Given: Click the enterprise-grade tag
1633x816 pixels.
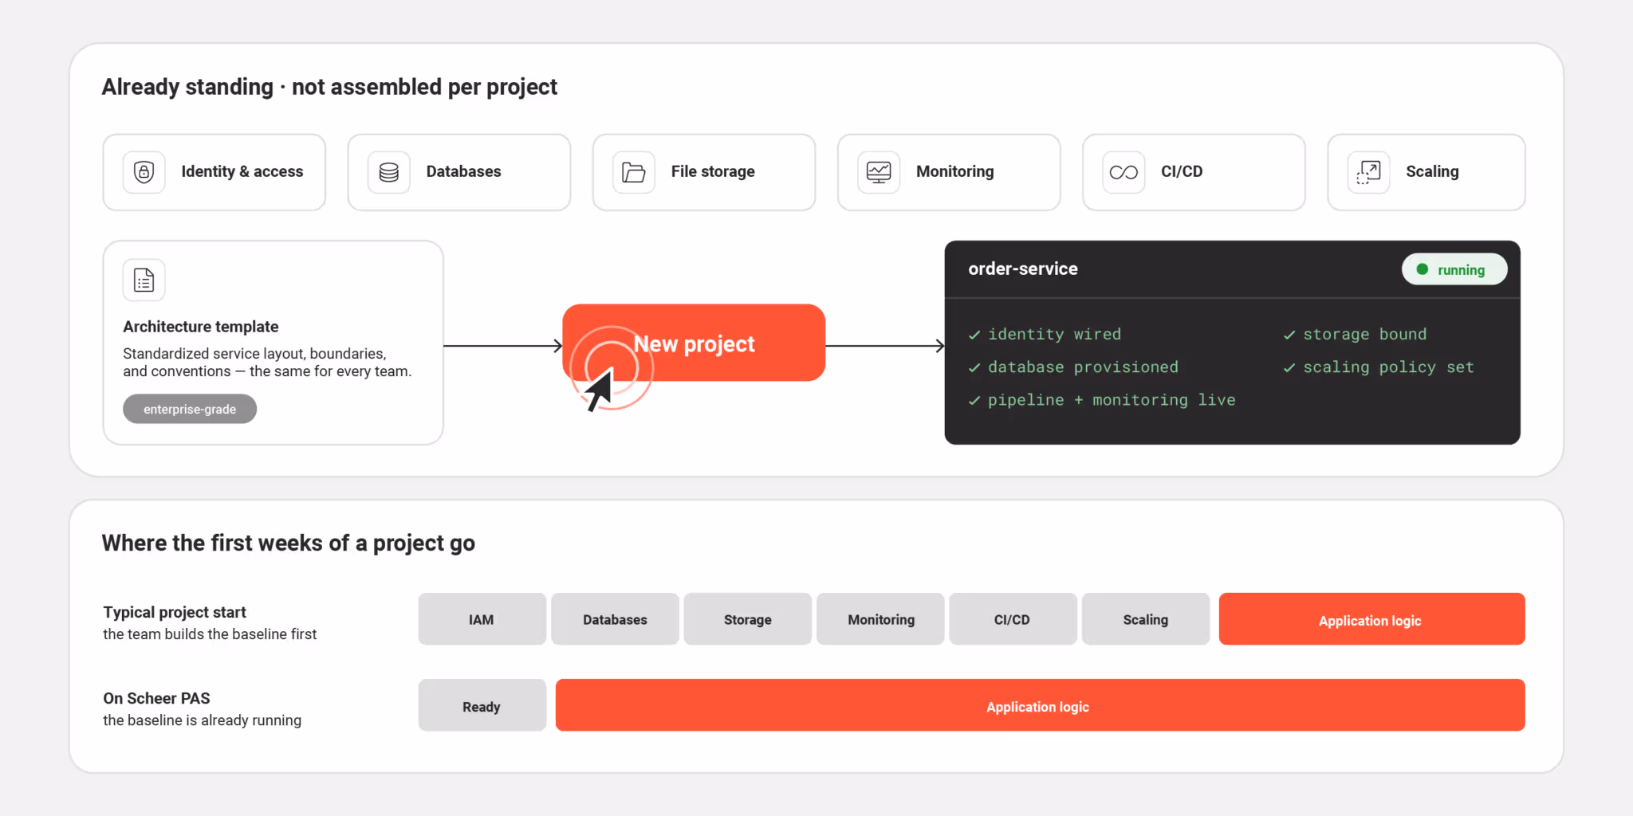Looking at the screenshot, I should pyautogui.click(x=190, y=409).
